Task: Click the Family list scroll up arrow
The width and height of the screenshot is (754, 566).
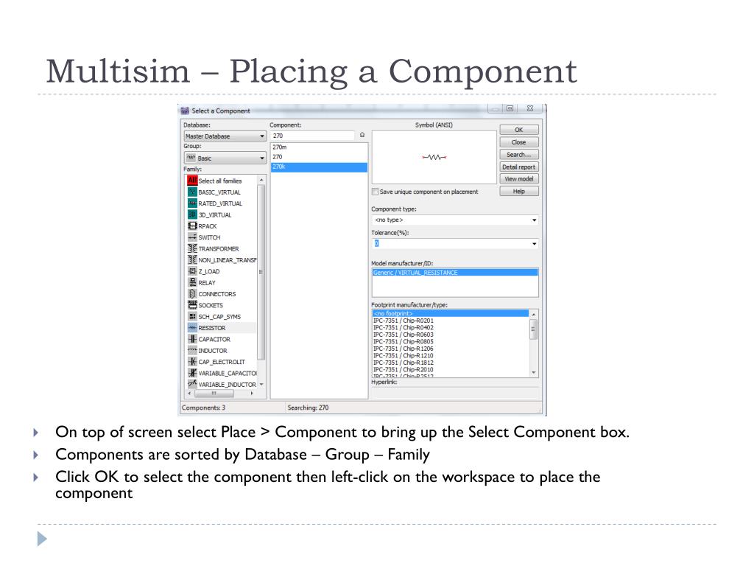Action: click(261, 180)
